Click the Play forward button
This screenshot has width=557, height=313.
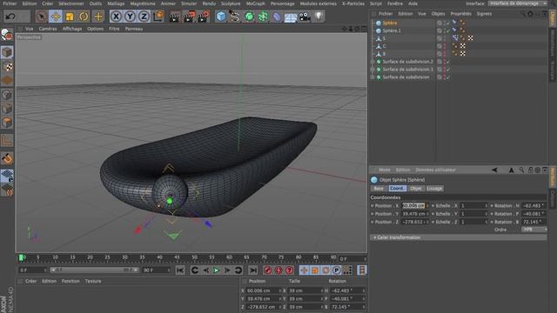[216, 270]
